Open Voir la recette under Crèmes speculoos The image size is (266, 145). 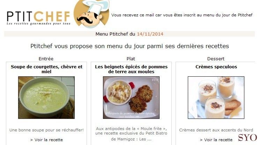[x=216, y=140]
